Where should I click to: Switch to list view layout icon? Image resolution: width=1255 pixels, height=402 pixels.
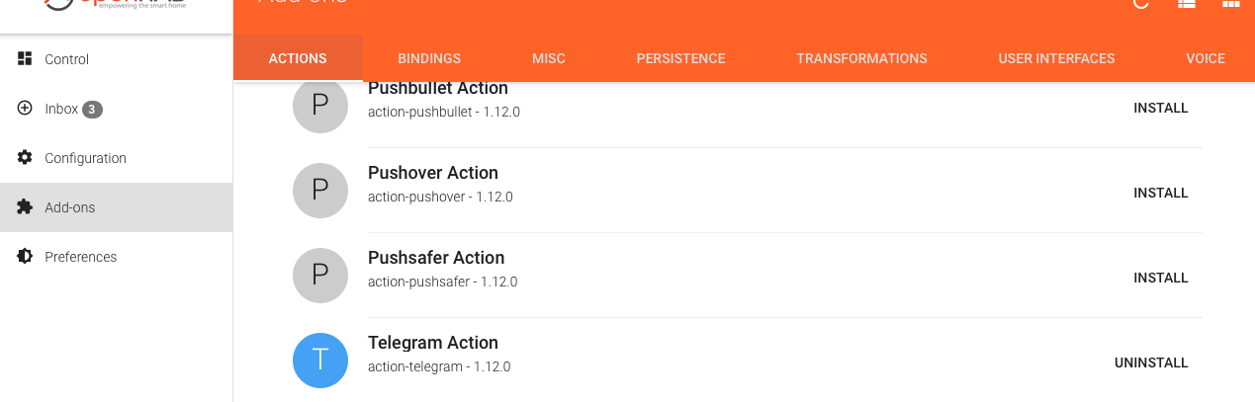tap(1187, 4)
